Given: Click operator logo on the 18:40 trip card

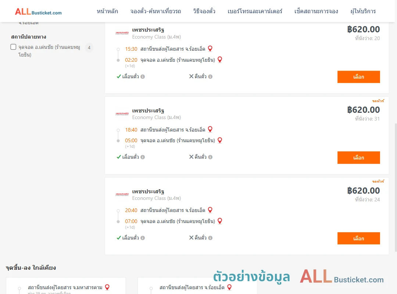Looking at the screenshot, I should tap(122, 114).
